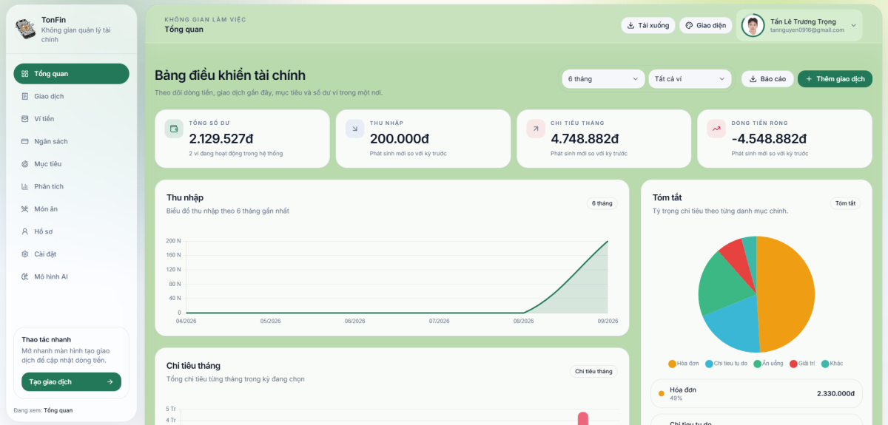Image resolution: width=888 pixels, height=425 pixels.
Task: Click the 09/2026 label on income chart
Action: pos(608,321)
